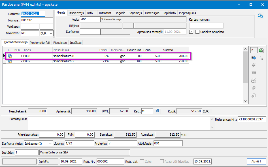The image size is (268, 167).
Task: Click the row type icon for P008
Action: tap(10, 56)
